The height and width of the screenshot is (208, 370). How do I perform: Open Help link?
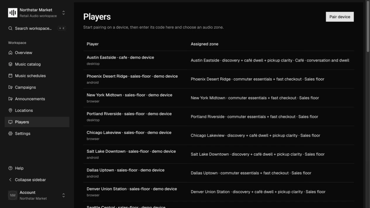(37, 168)
